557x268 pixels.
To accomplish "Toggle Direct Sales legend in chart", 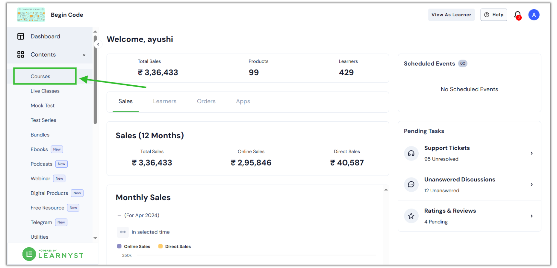I will click(175, 246).
